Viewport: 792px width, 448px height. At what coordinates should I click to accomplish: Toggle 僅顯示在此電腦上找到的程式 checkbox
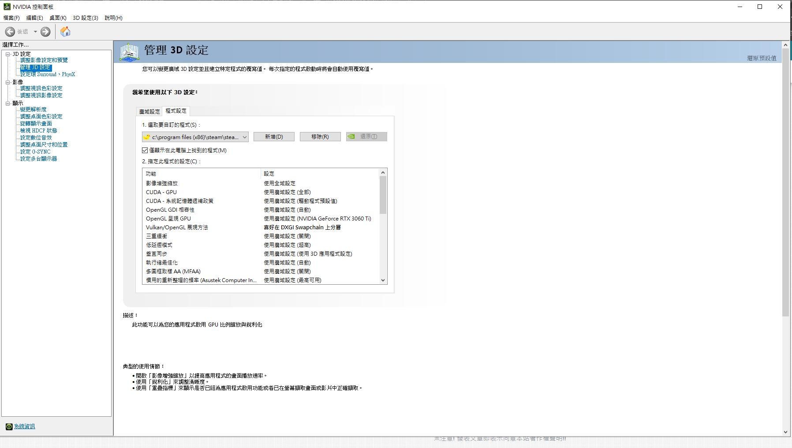coord(145,151)
